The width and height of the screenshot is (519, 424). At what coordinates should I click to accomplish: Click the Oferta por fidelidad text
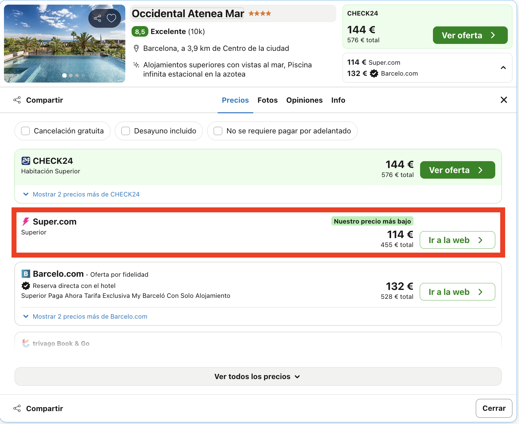(x=119, y=274)
